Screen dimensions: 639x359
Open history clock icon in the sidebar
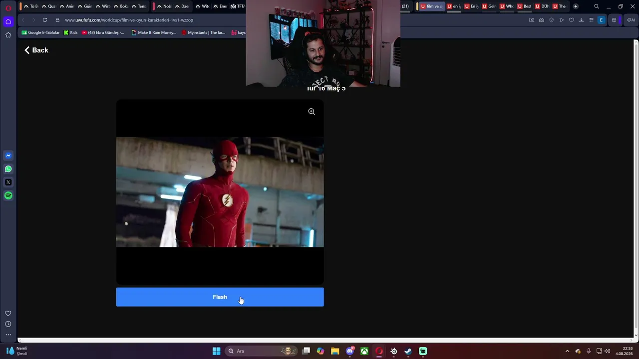[8, 324]
